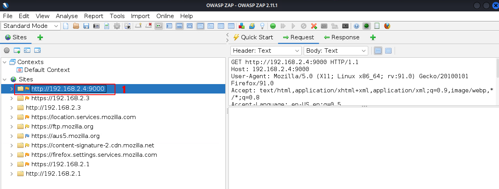Image resolution: width=499 pixels, height=189 pixels.
Task: Toggle the green crosshair button in toolbar
Action: pos(367,26)
